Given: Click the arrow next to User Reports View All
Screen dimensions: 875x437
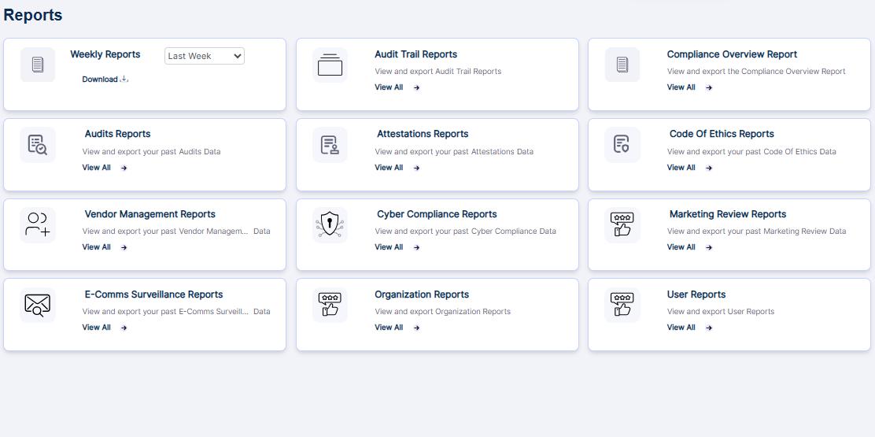Looking at the screenshot, I should (x=709, y=328).
